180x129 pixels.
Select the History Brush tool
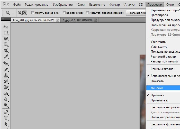pos(6,81)
